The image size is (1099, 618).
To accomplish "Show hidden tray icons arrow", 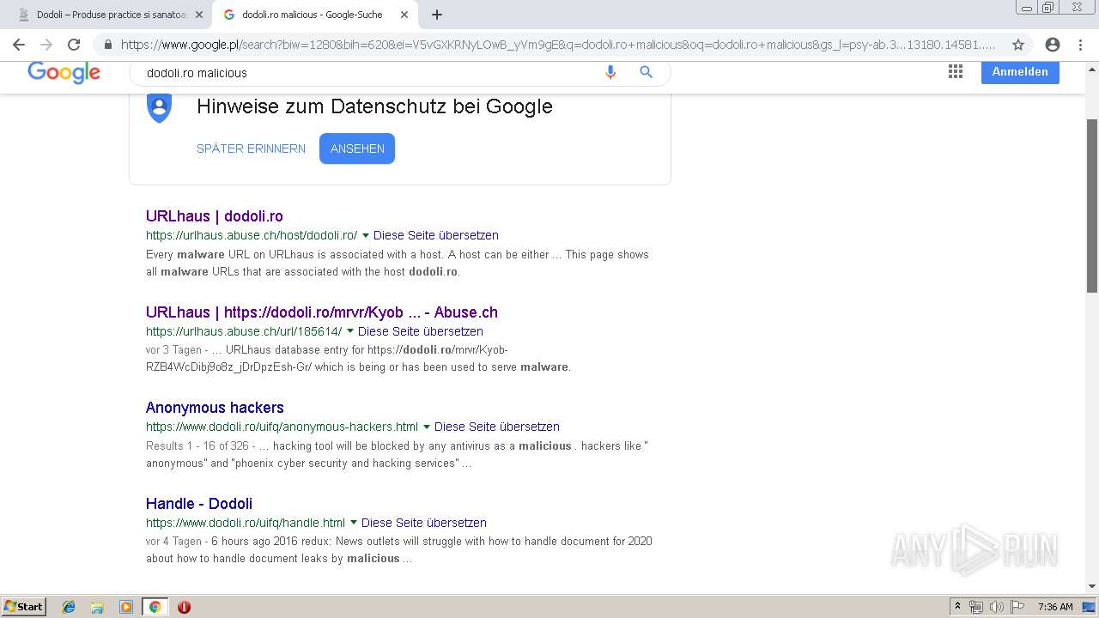I will (957, 607).
